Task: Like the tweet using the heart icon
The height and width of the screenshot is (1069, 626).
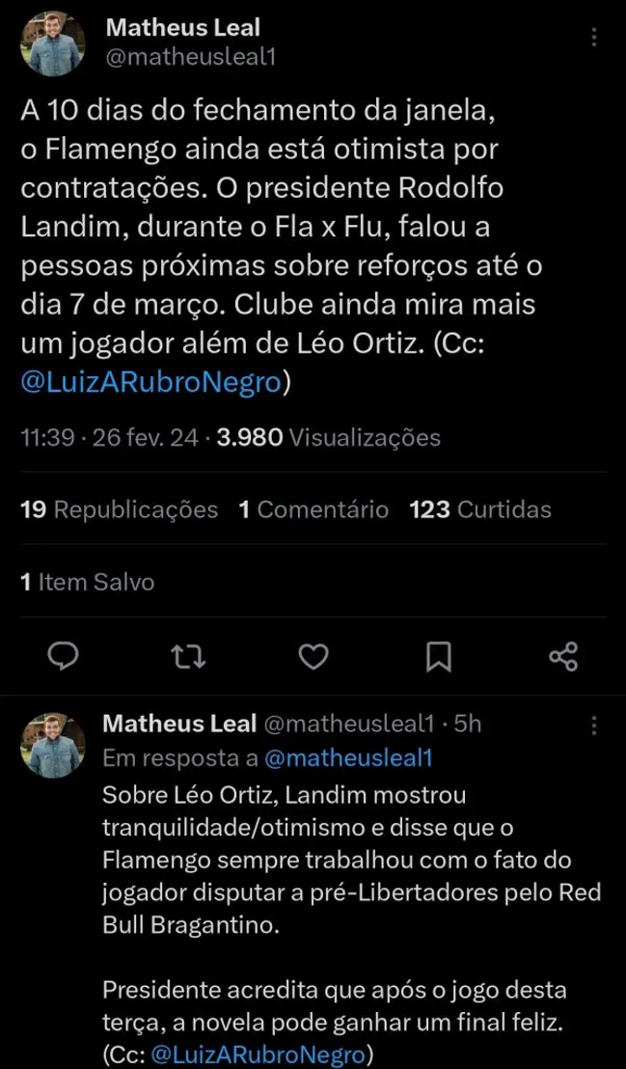Action: pyautogui.click(x=313, y=656)
